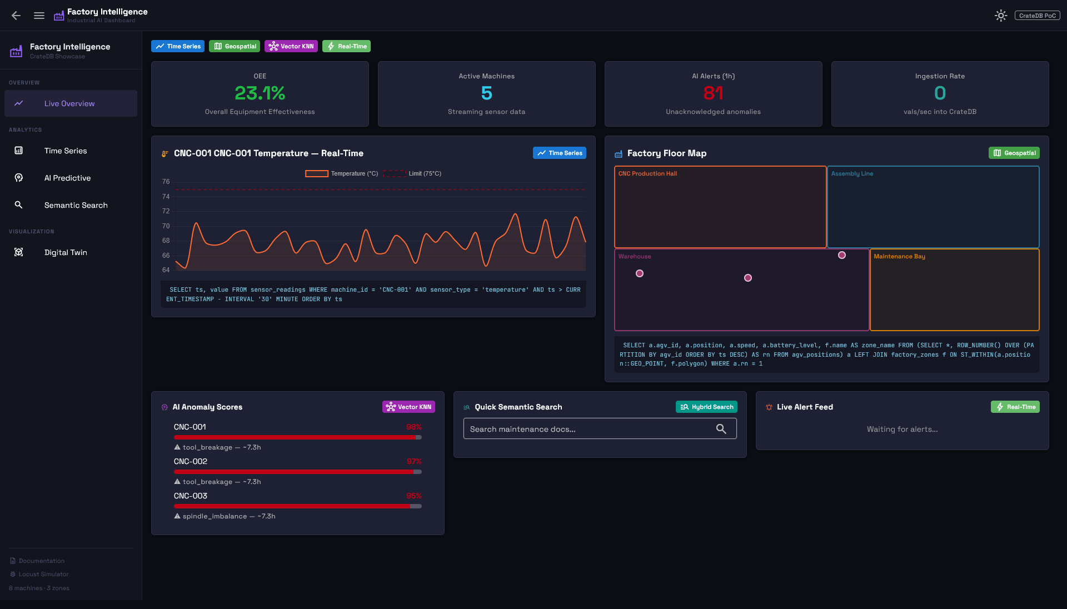The height and width of the screenshot is (609, 1067).
Task: Click the OEE 23.1% value
Action: [x=260, y=93]
